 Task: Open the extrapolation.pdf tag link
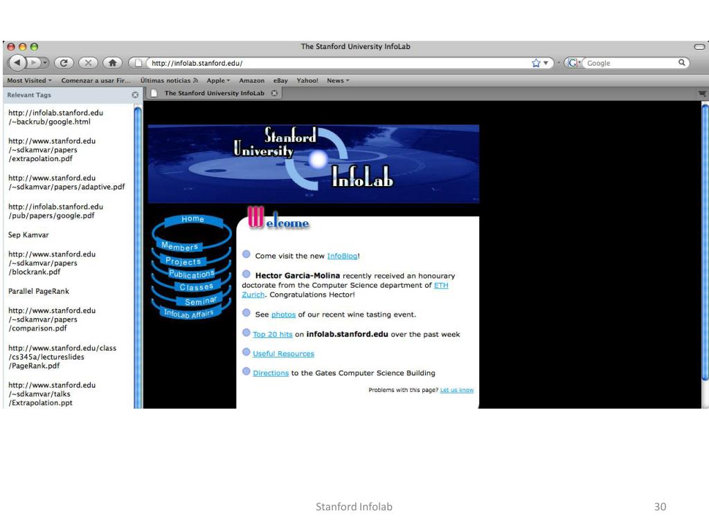tap(52, 150)
